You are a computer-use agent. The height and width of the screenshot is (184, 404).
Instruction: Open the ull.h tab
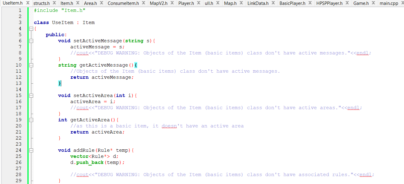tap(209, 3)
